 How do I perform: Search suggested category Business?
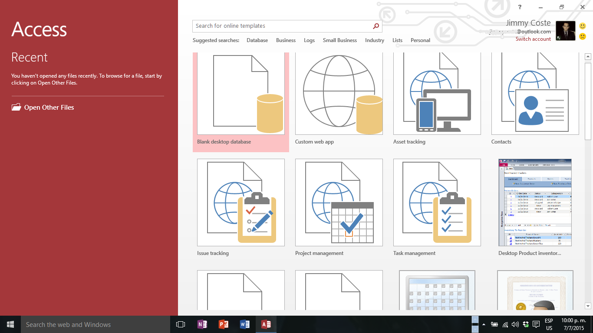coord(286,40)
